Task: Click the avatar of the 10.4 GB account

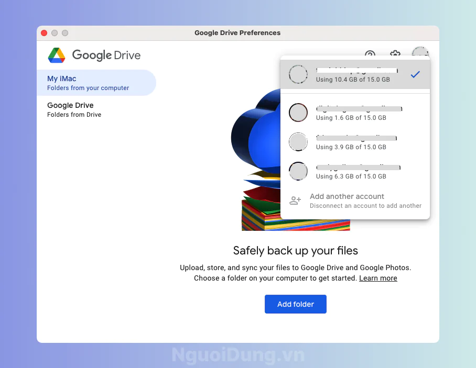Action: coord(298,74)
